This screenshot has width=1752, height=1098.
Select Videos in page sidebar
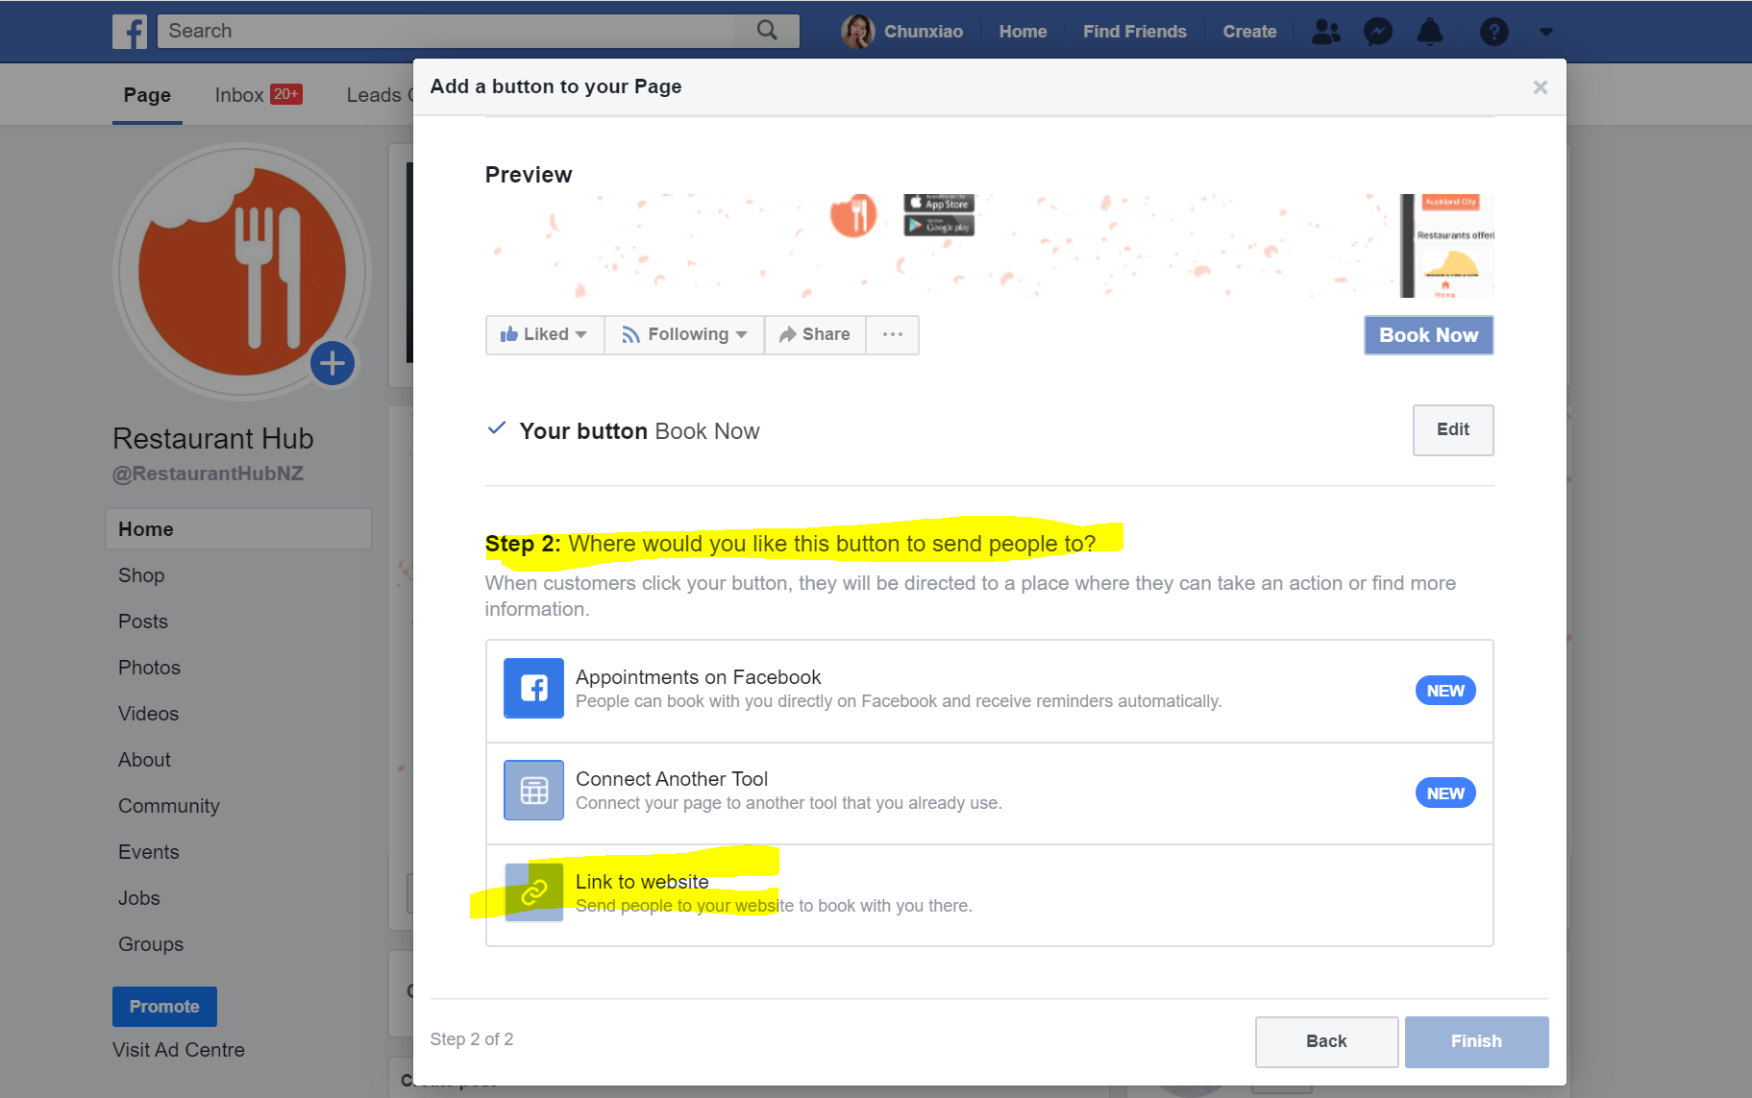pyautogui.click(x=148, y=714)
